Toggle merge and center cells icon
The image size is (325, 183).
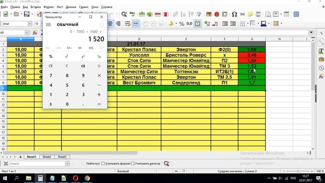136,24
